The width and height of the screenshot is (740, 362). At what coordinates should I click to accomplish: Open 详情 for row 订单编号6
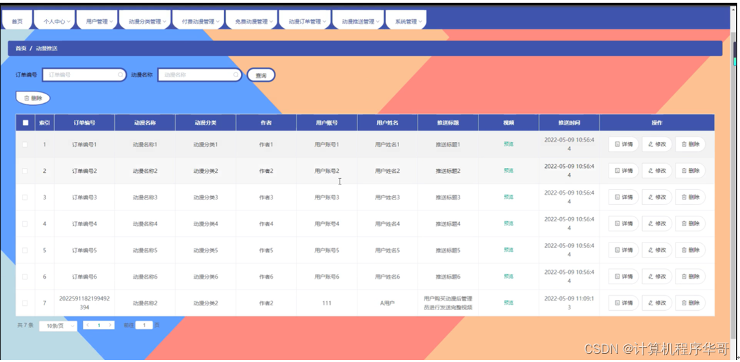coord(624,277)
